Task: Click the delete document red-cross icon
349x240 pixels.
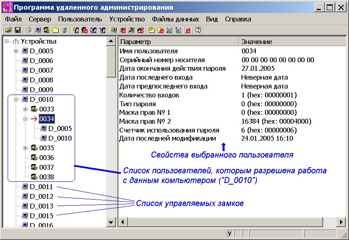Action: (188, 30)
